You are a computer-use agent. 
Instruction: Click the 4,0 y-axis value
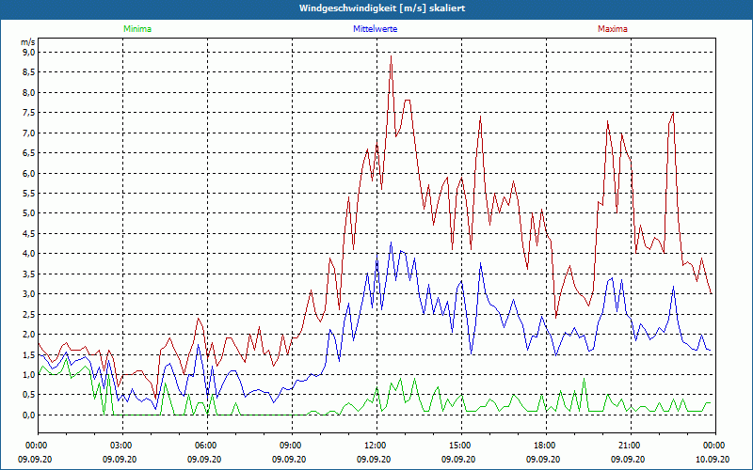pos(29,253)
